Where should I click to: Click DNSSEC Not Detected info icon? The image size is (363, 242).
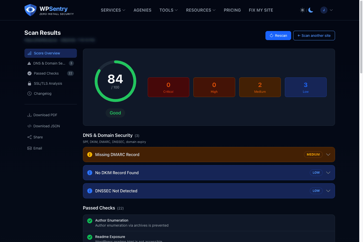(90, 191)
